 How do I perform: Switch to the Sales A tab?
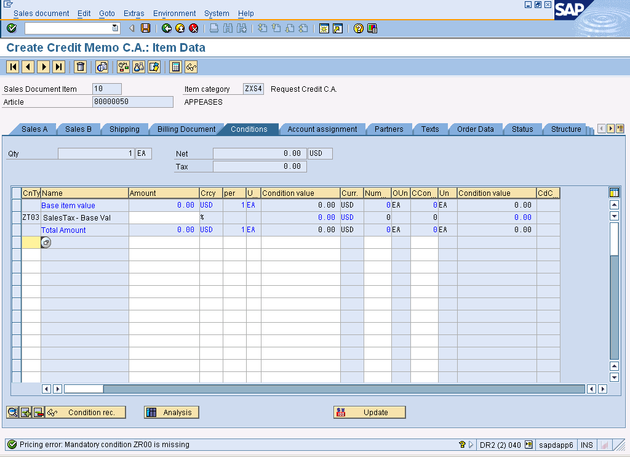34,129
